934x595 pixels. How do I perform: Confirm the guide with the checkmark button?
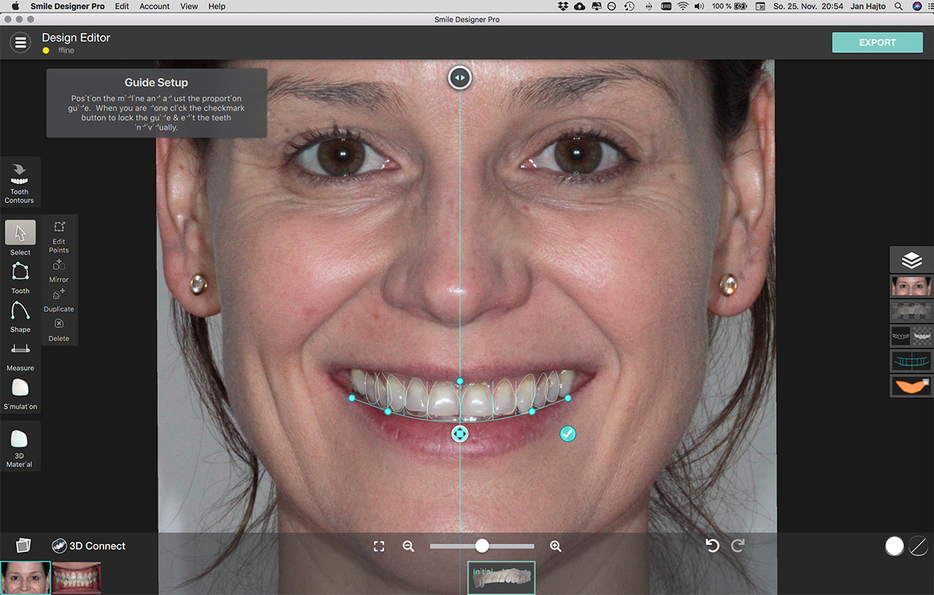coord(567,433)
